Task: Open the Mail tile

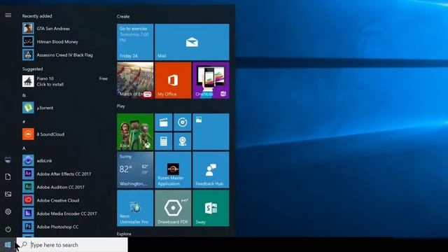Action: (x=192, y=42)
